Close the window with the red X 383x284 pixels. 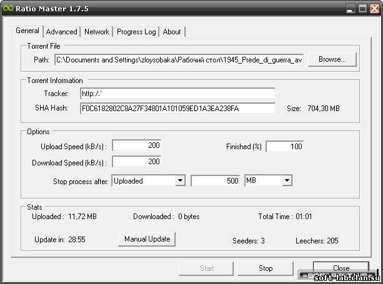point(374,9)
